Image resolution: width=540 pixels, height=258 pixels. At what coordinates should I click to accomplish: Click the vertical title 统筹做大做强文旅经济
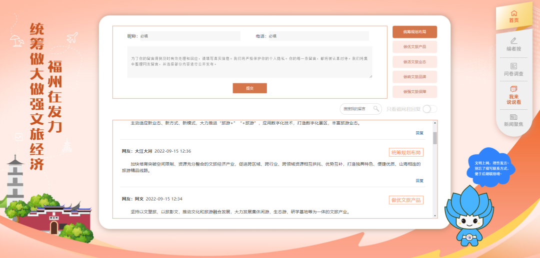tap(37, 96)
